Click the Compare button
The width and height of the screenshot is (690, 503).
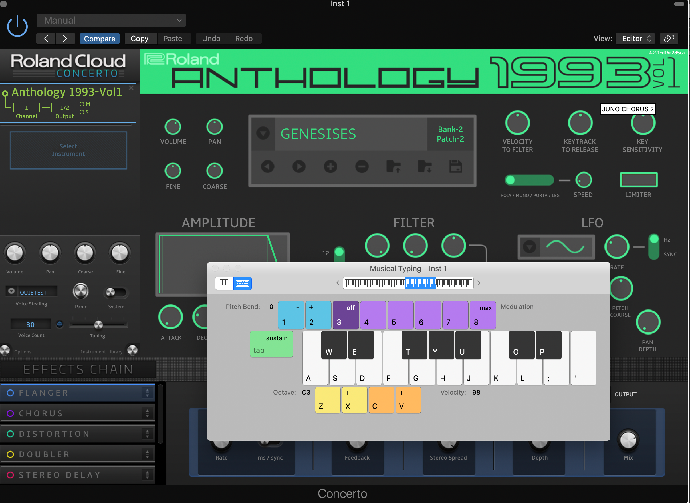[x=100, y=39]
